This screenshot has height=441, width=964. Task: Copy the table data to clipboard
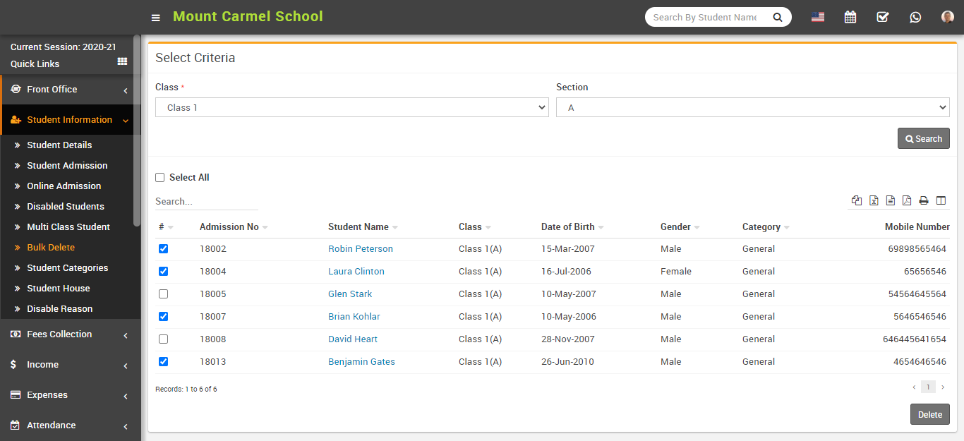857,200
